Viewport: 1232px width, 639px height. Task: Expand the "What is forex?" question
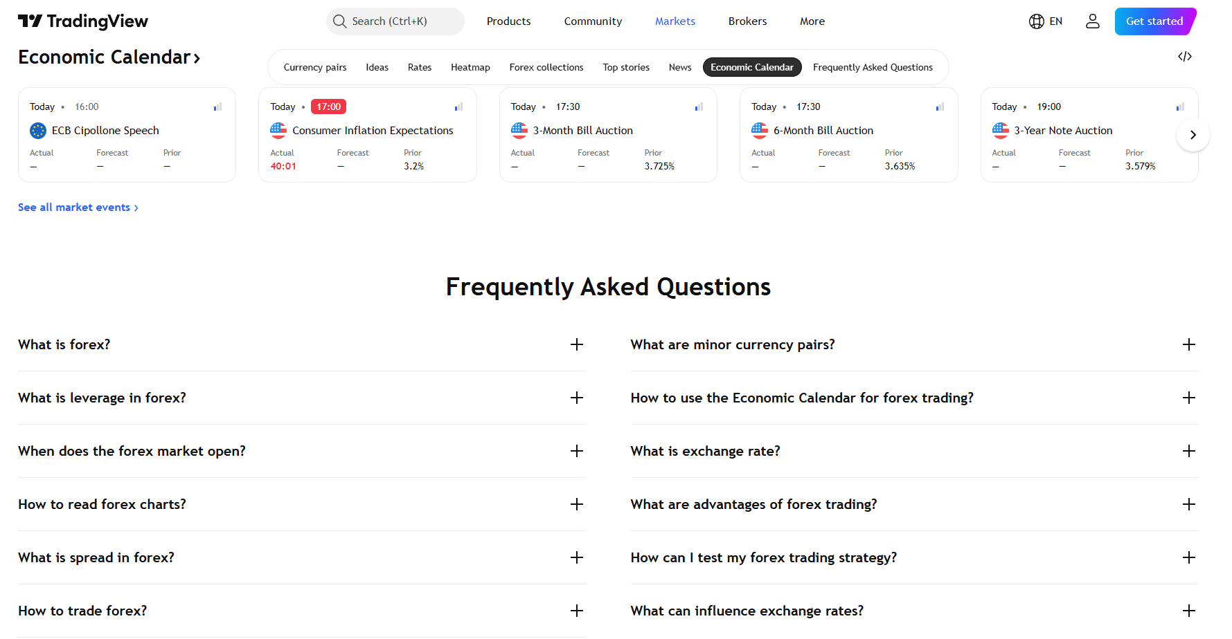pyautogui.click(x=576, y=345)
